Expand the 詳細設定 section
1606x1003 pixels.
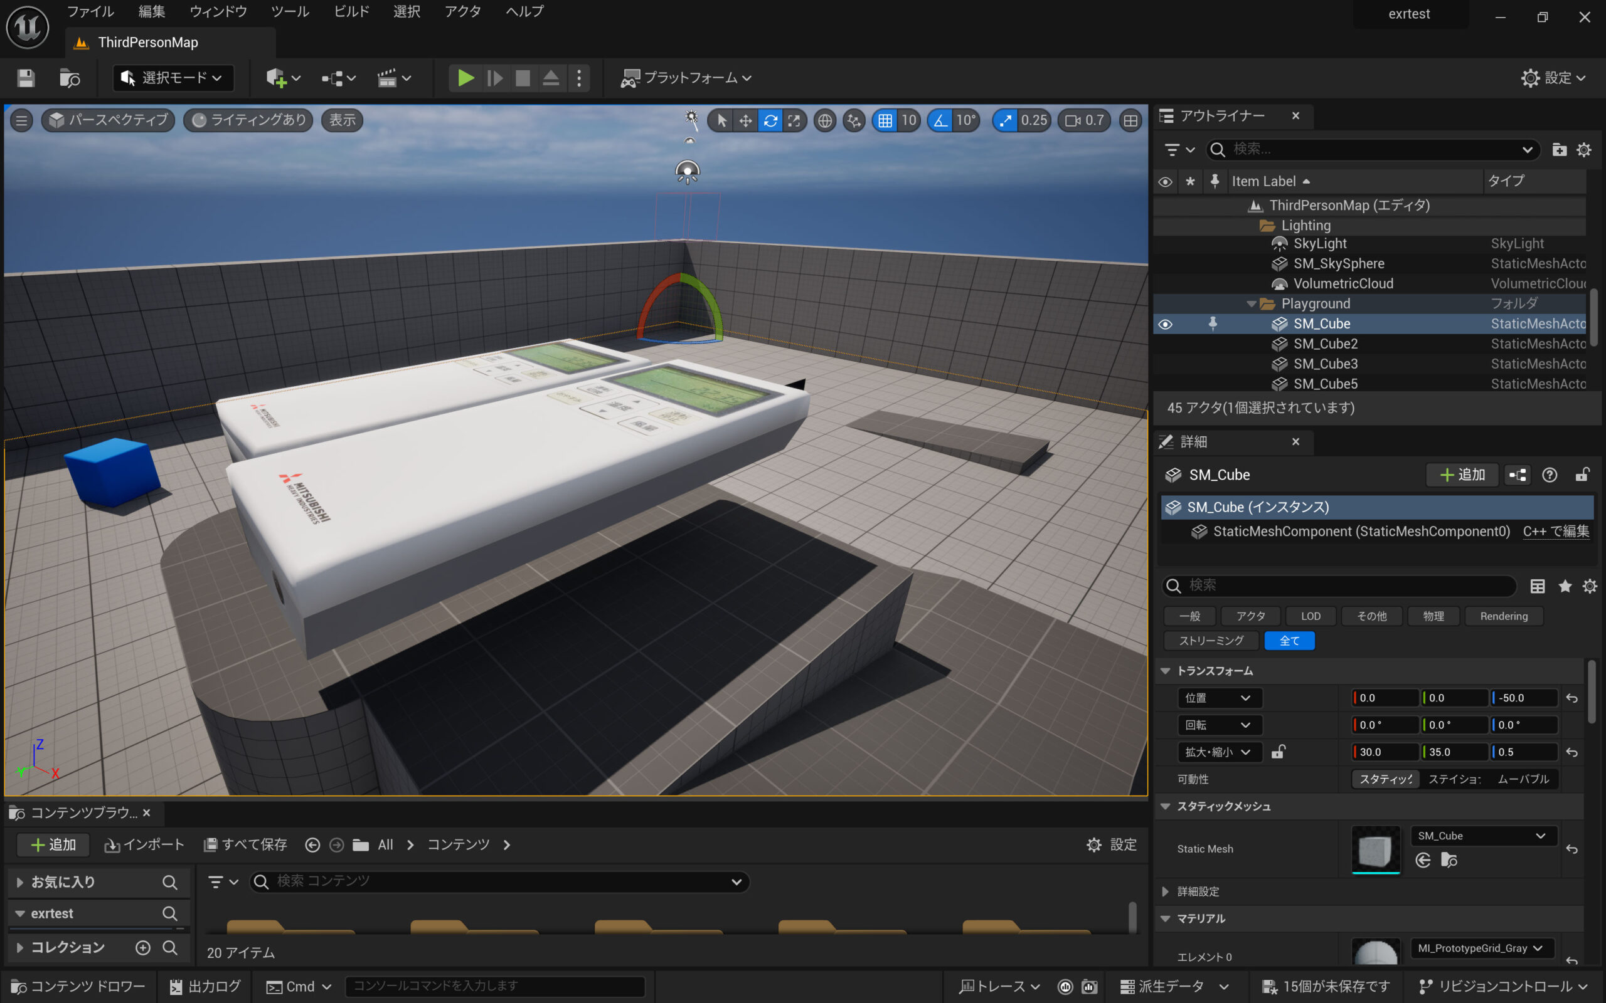[1166, 891]
